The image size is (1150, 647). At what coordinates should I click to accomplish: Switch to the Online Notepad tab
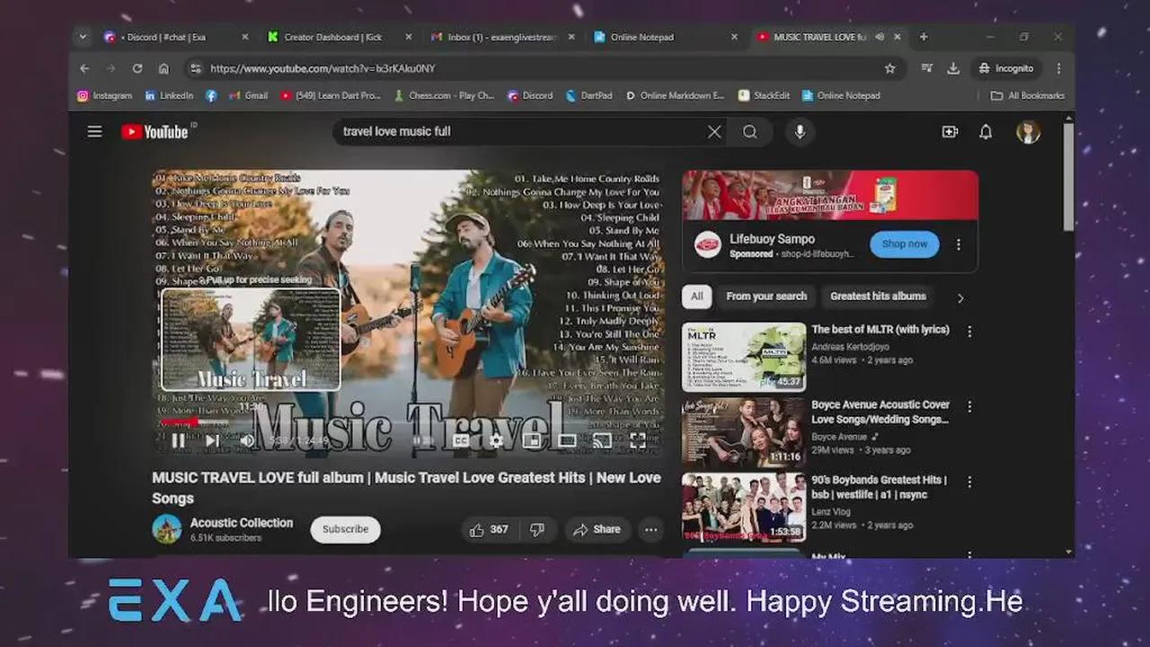coord(642,37)
